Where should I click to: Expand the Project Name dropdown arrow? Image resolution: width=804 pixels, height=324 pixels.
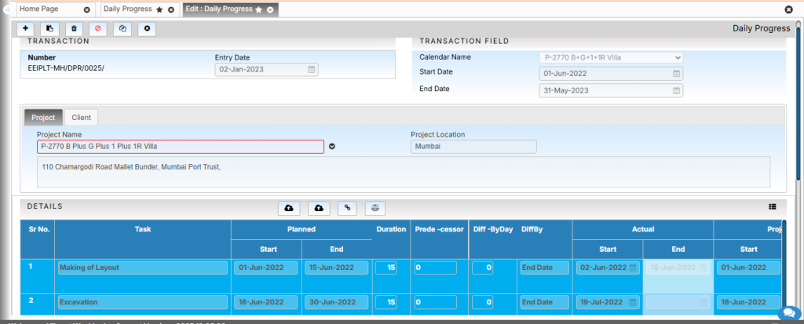[x=331, y=147]
